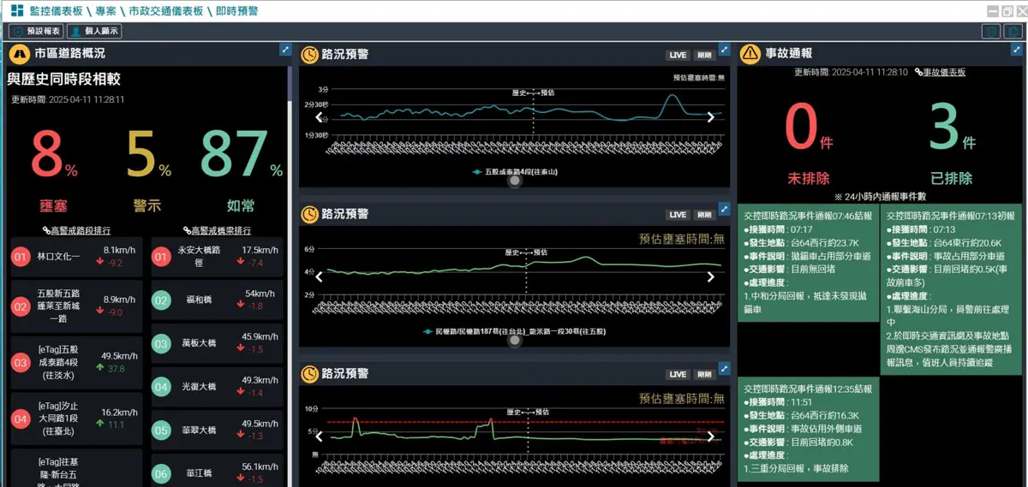Toggle the LIVE mode on the first 路況預警 chart

point(678,56)
